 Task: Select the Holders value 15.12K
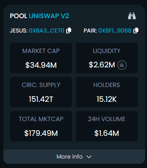coord(107,99)
